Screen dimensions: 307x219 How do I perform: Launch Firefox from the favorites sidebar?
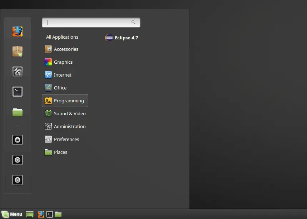pyautogui.click(x=18, y=31)
